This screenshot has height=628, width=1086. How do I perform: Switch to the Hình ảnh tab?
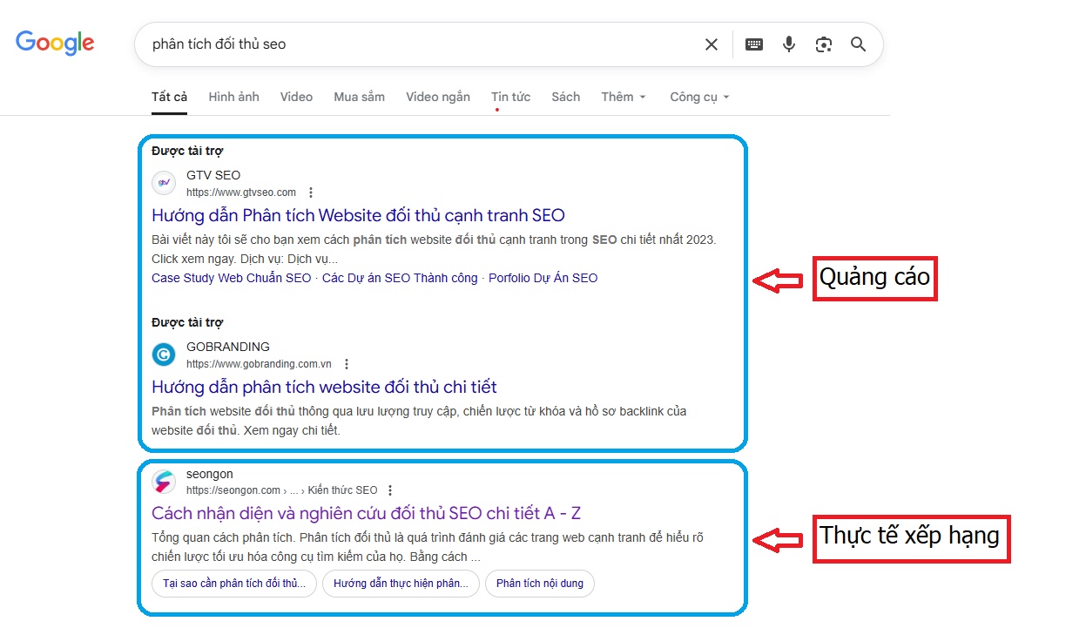click(233, 97)
